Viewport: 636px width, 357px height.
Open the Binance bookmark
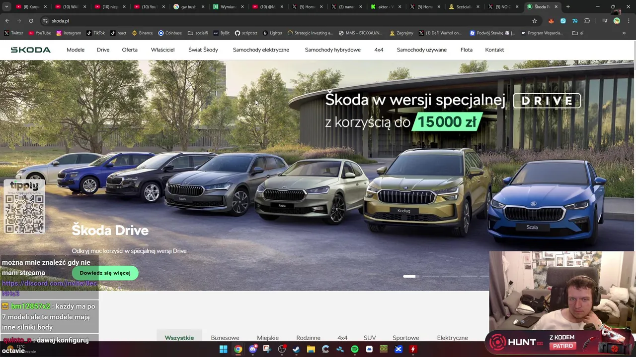pos(142,33)
